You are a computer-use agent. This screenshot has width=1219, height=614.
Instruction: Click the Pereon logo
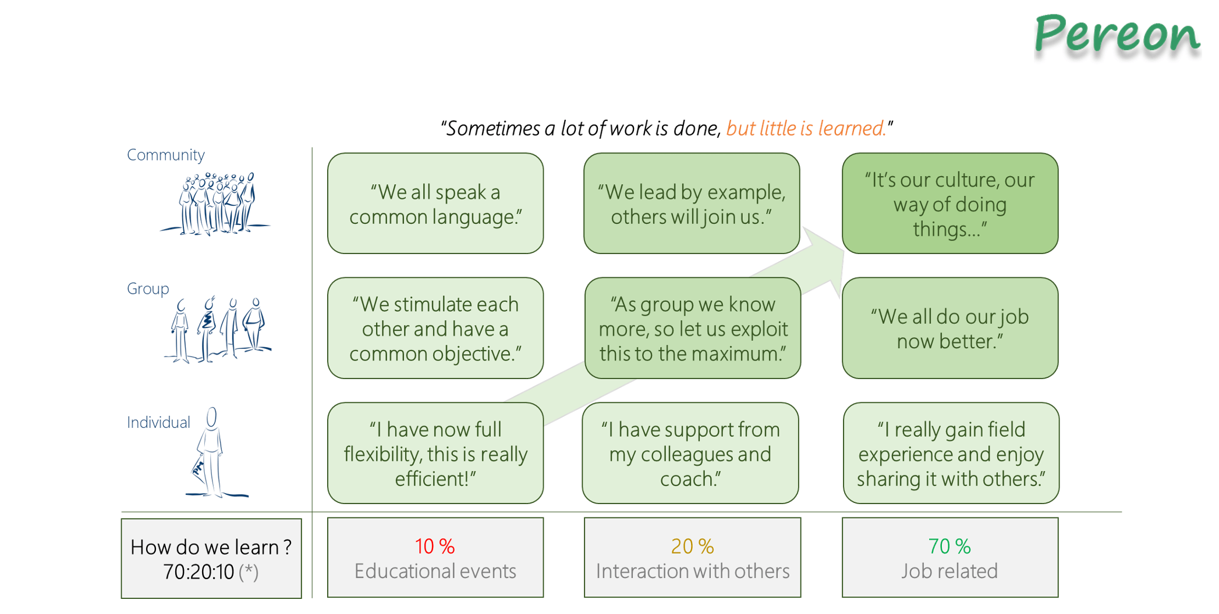coord(1117,35)
